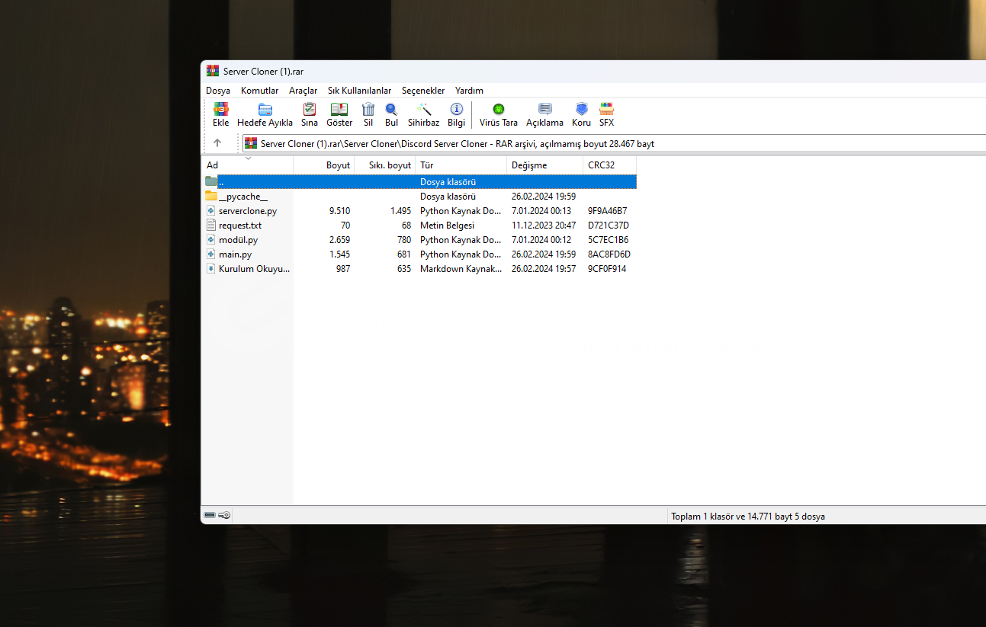Click the WinRAR title bar app icon
986x627 pixels.
tap(213, 71)
